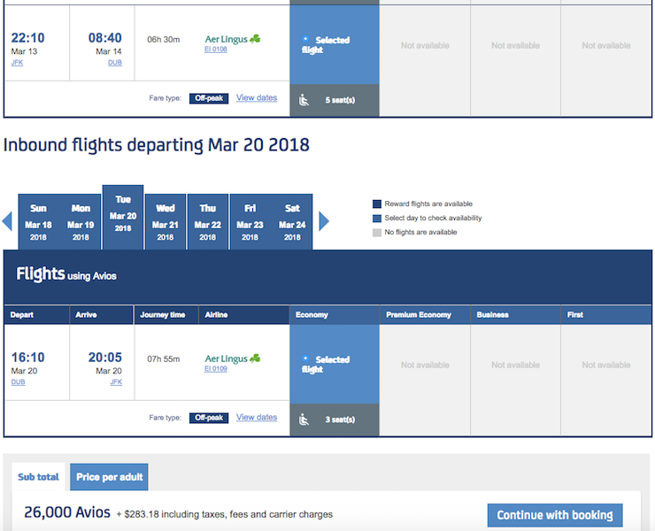Image resolution: width=655 pixels, height=531 pixels.
Task: Click Continue with booking button
Action: coord(555,515)
